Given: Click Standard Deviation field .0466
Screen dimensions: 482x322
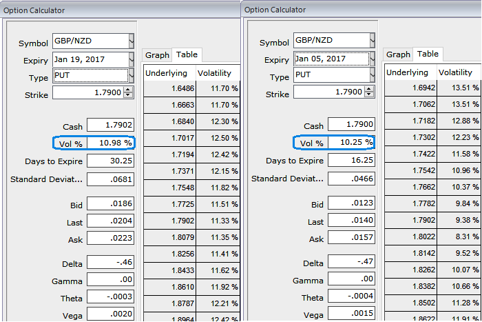Looking at the screenshot, I should [x=351, y=179].
